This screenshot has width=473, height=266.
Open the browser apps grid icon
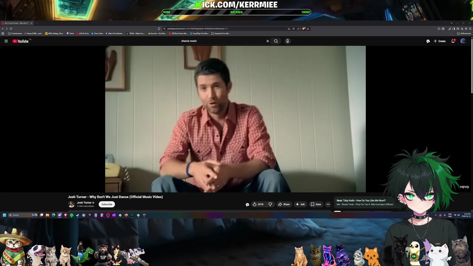click(3, 33)
